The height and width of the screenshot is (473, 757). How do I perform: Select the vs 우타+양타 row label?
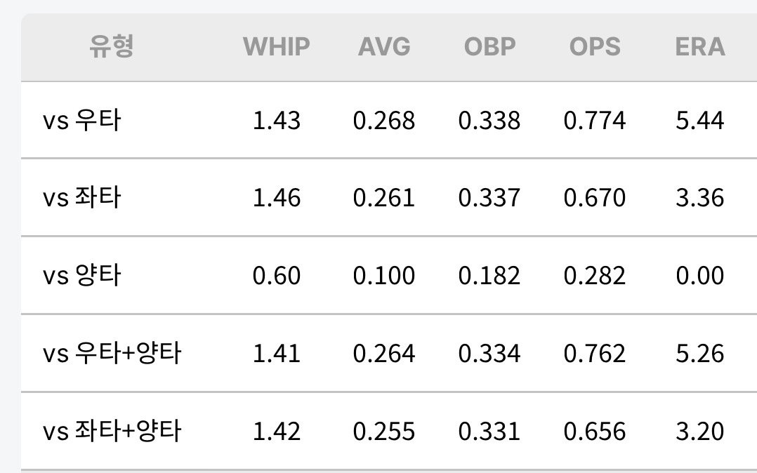[112, 353]
